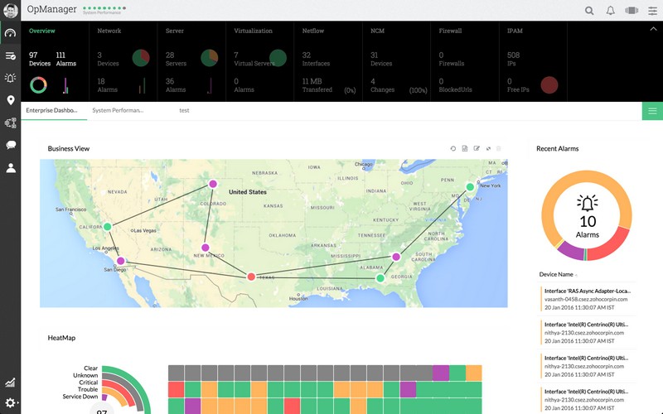Click the user profile avatar
Screen dimensions: 663x414
tap(10, 10)
